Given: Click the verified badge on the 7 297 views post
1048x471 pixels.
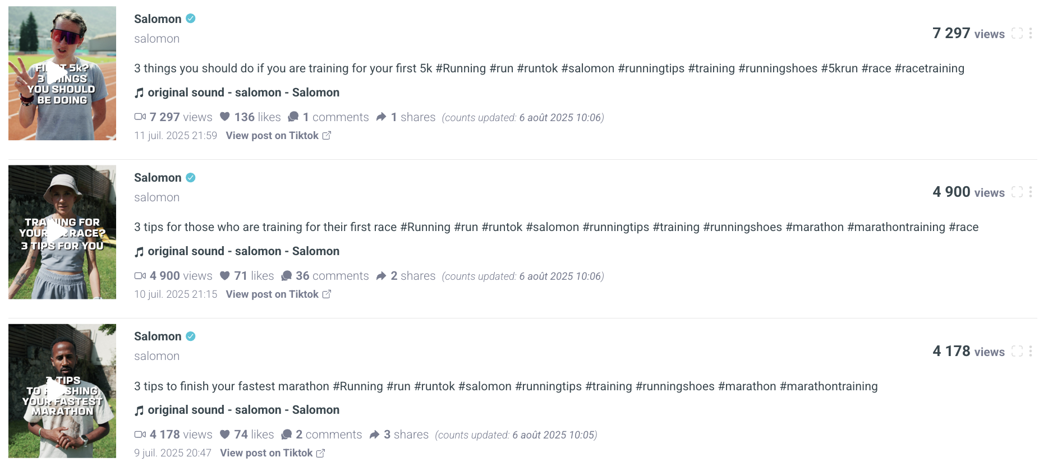Looking at the screenshot, I should point(191,19).
